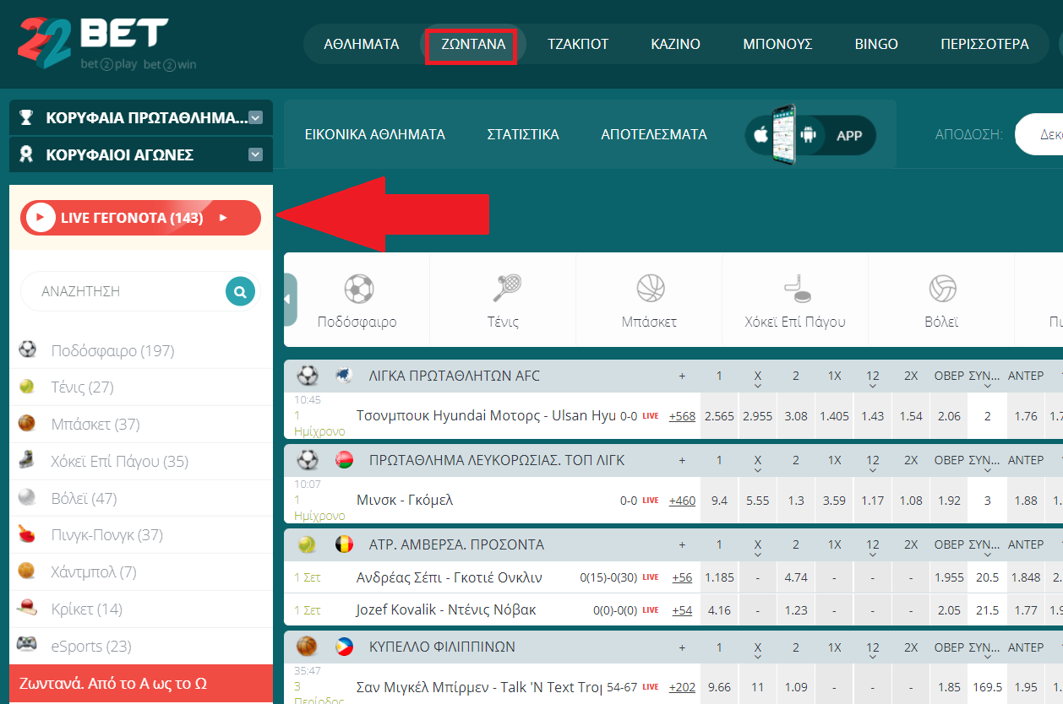Image resolution: width=1063 pixels, height=704 pixels.
Task: Open the Jozef Kovalik - Ντένις Νόβακ match
Action: tap(446, 609)
